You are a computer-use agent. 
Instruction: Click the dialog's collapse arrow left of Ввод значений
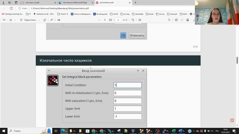[49, 71]
